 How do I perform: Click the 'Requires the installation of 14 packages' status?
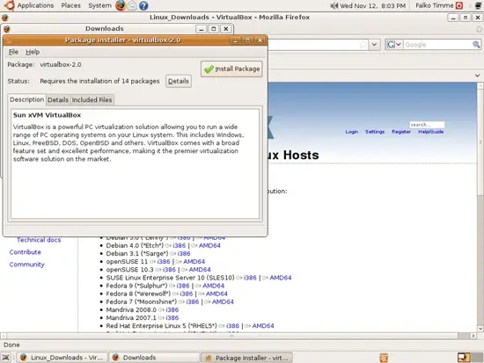click(x=99, y=81)
